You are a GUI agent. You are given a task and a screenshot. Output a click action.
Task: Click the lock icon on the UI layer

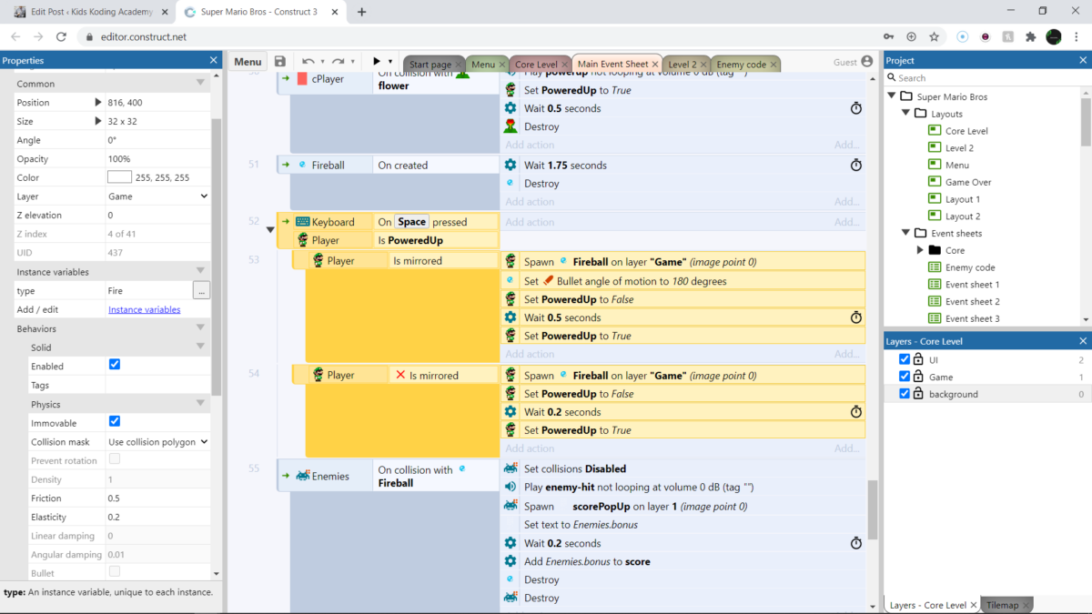coord(918,360)
